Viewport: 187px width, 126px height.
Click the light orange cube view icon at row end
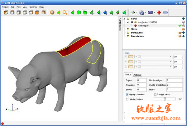pyautogui.click(x=44, y=12)
